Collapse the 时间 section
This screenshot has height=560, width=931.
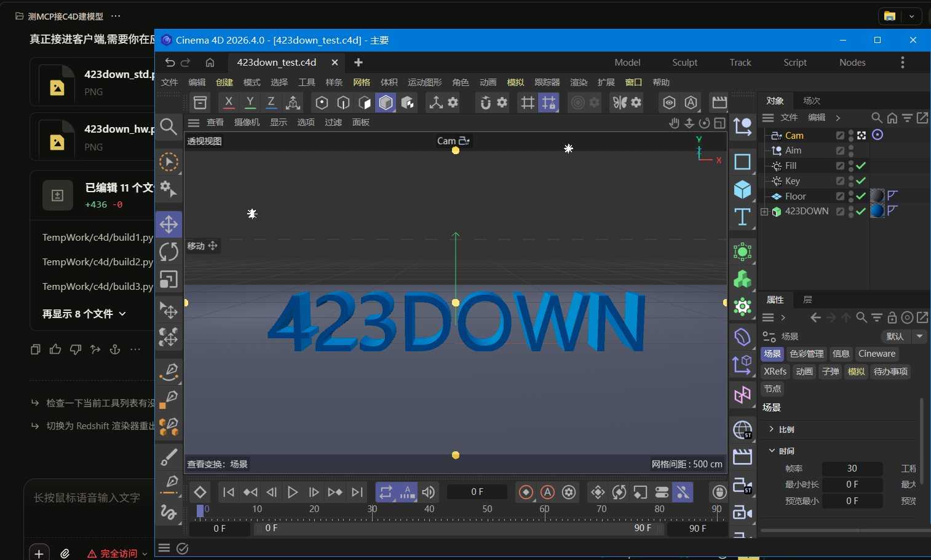pos(772,451)
